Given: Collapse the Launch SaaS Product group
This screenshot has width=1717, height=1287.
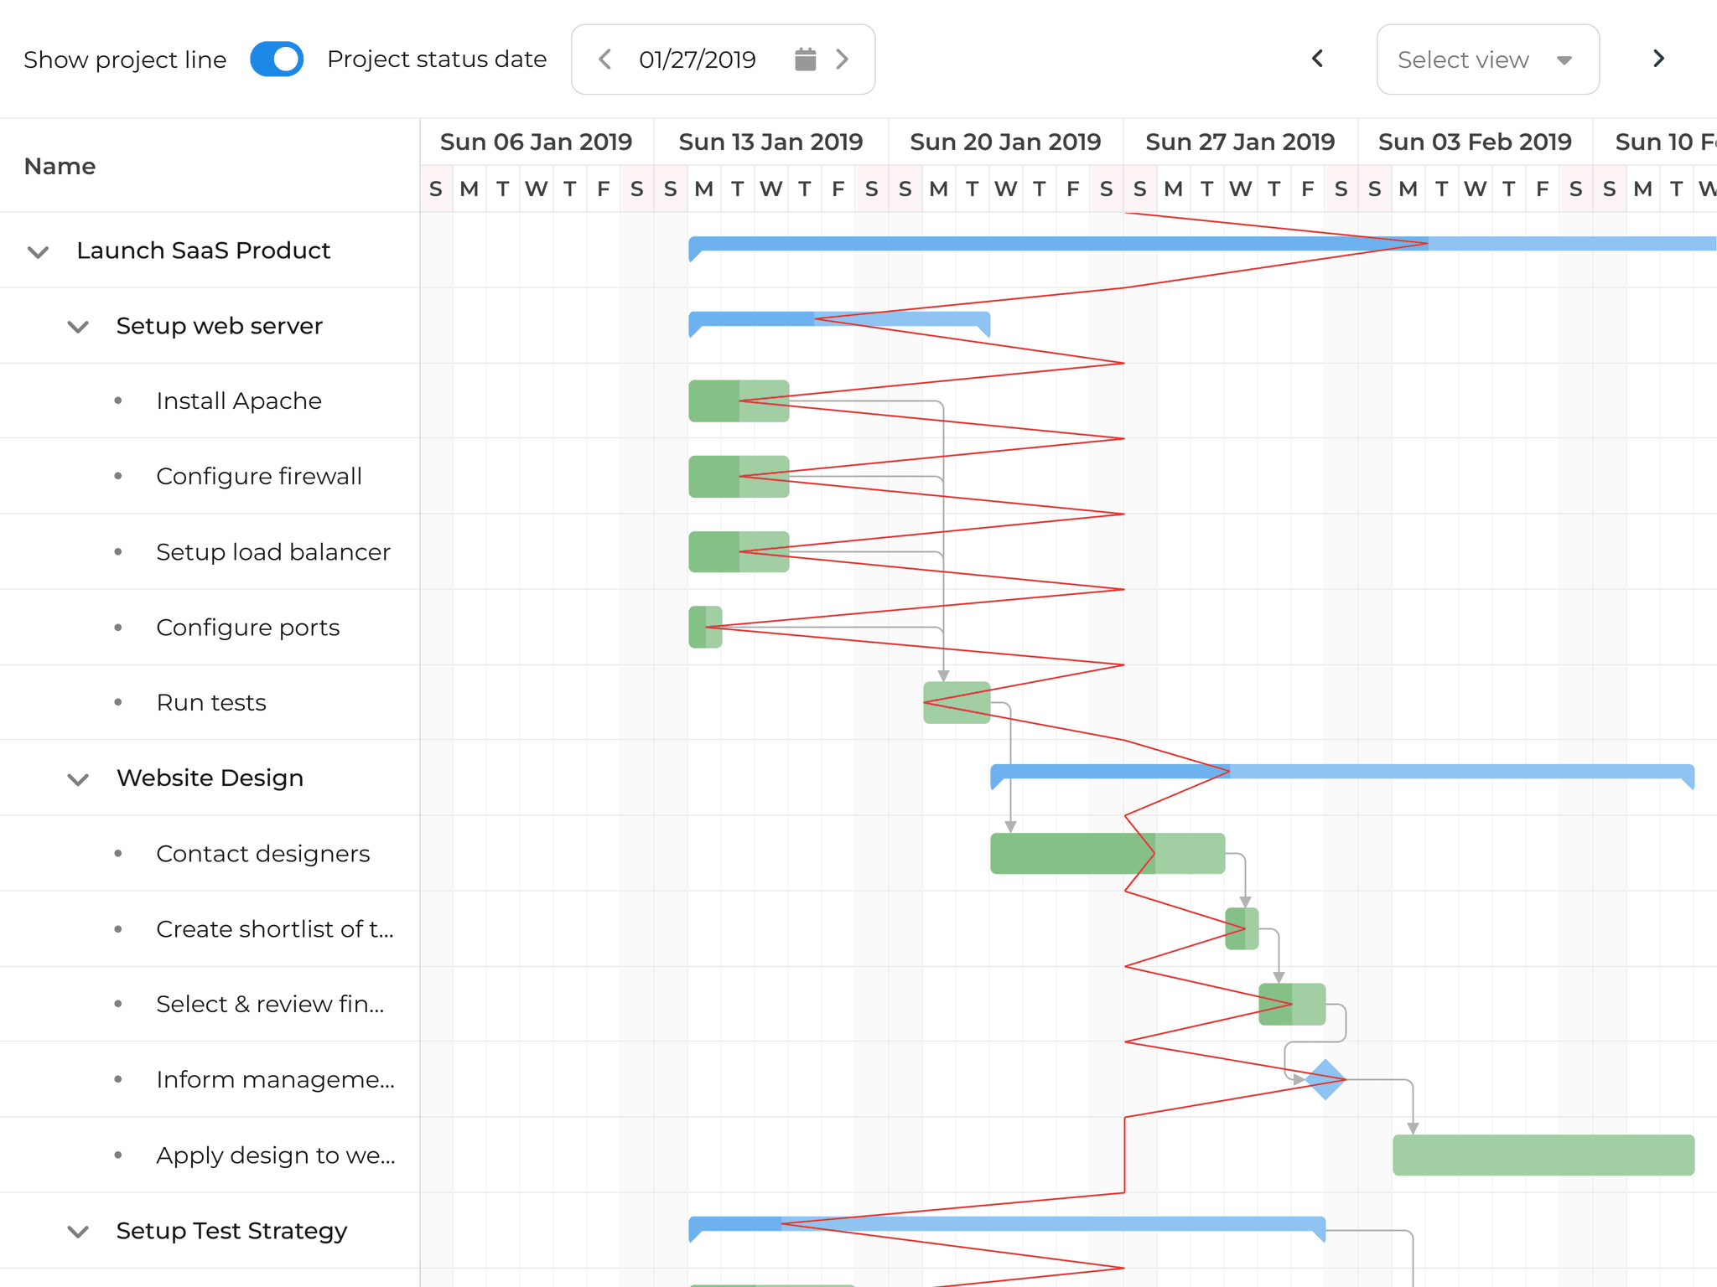Looking at the screenshot, I should click(39, 251).
